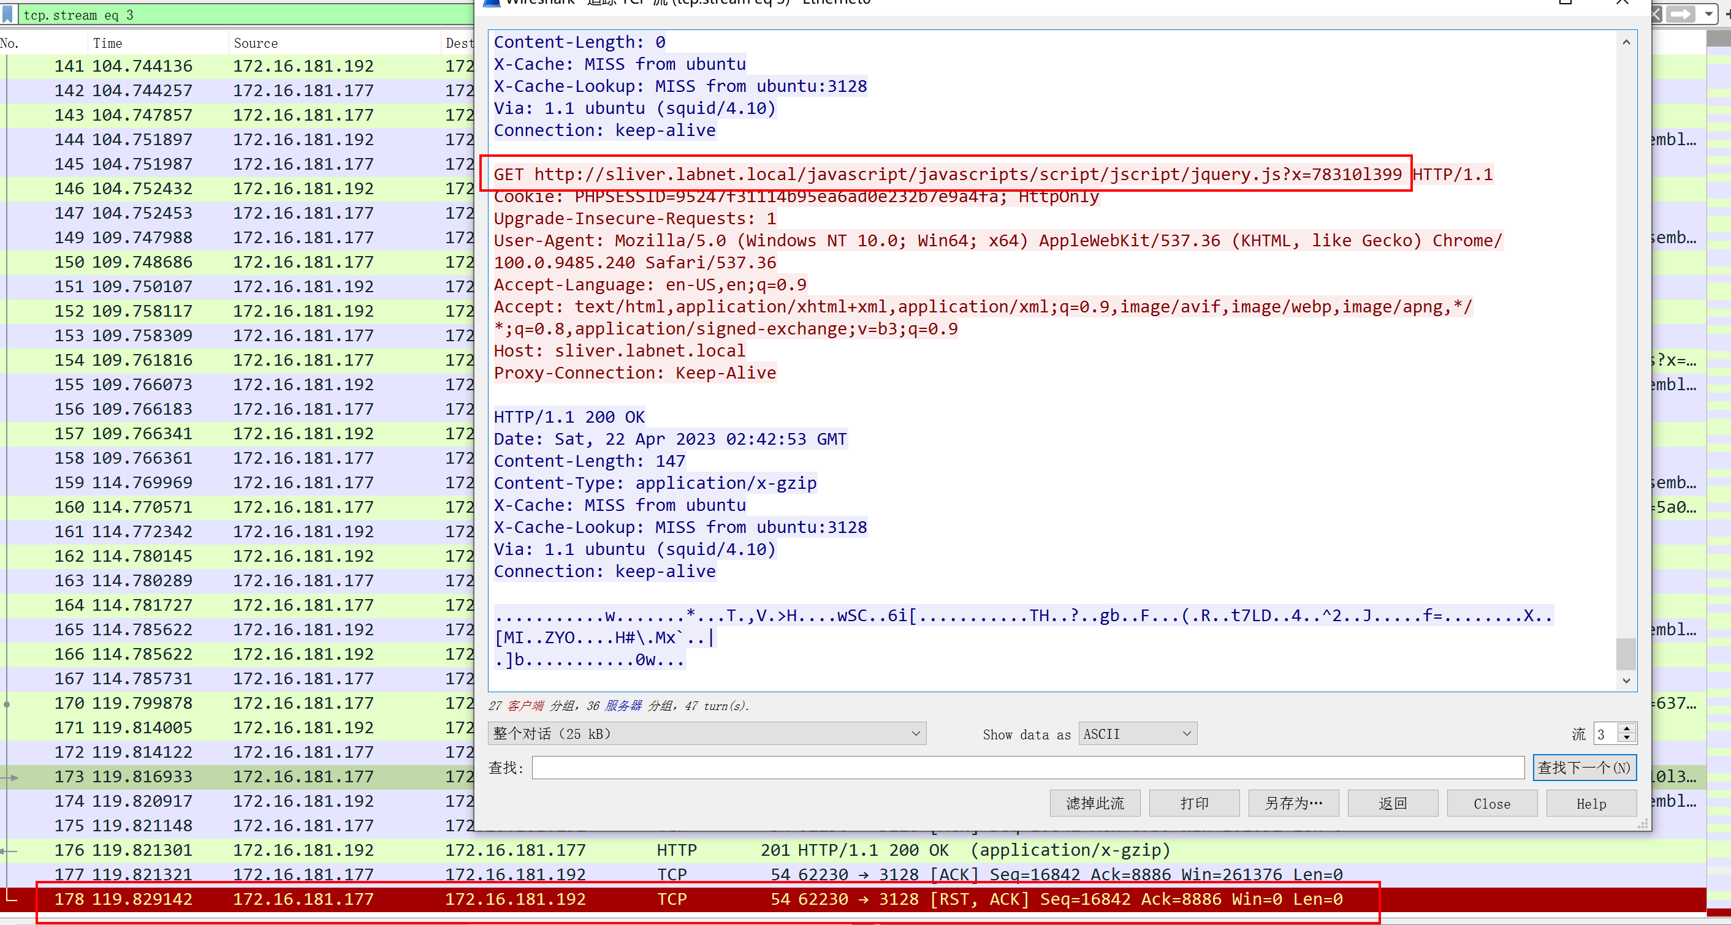Open display filter history dropdown arrow
This screenshot has height=925, width=1731.
point(1708,14)
